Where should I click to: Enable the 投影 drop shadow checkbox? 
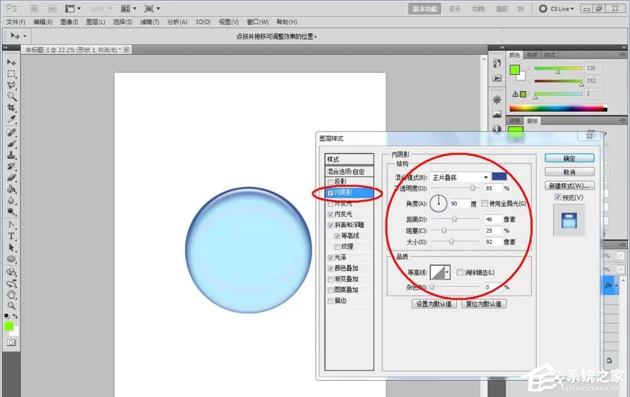(330, 182)
